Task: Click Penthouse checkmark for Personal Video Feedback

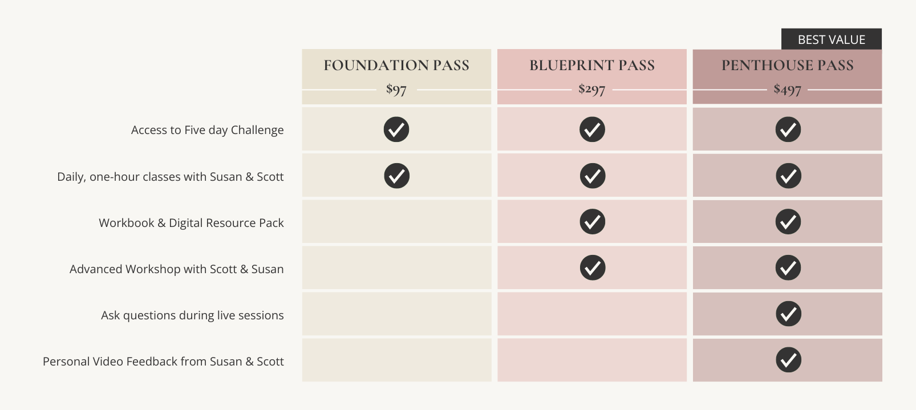Action: [788, 360]
